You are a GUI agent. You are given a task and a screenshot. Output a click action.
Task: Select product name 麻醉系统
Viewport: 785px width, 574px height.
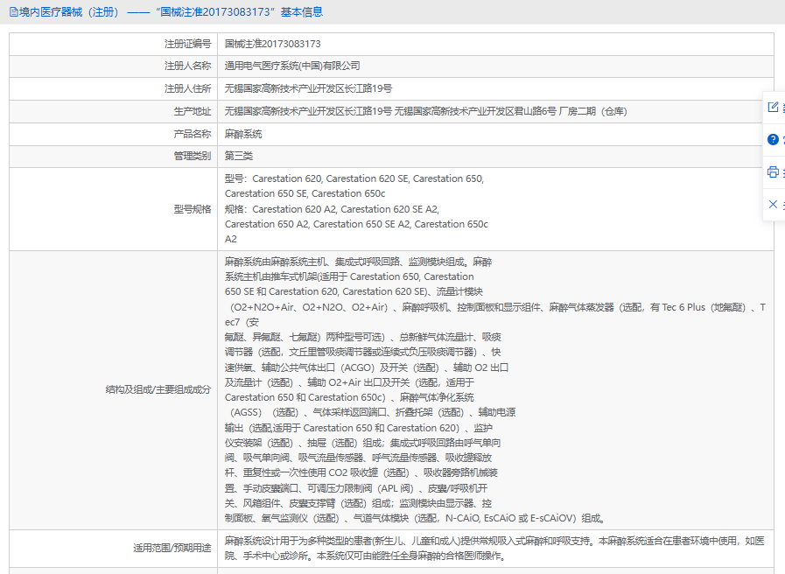(243, 134)
